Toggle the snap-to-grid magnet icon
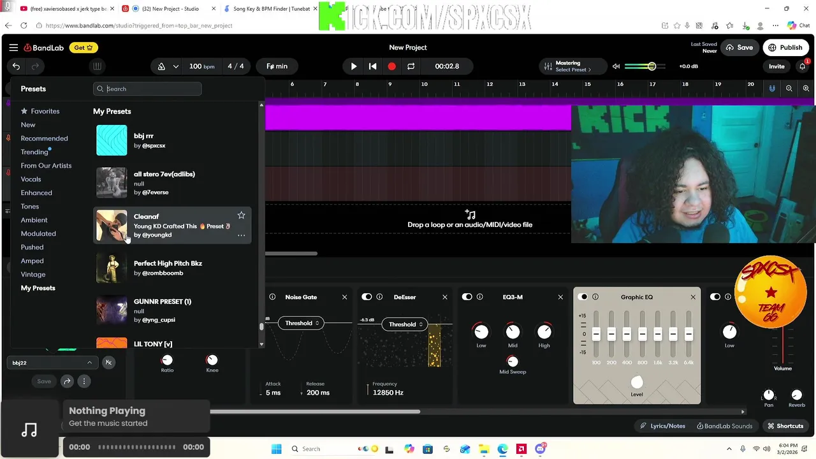816x459 pixels. (772, 89)
